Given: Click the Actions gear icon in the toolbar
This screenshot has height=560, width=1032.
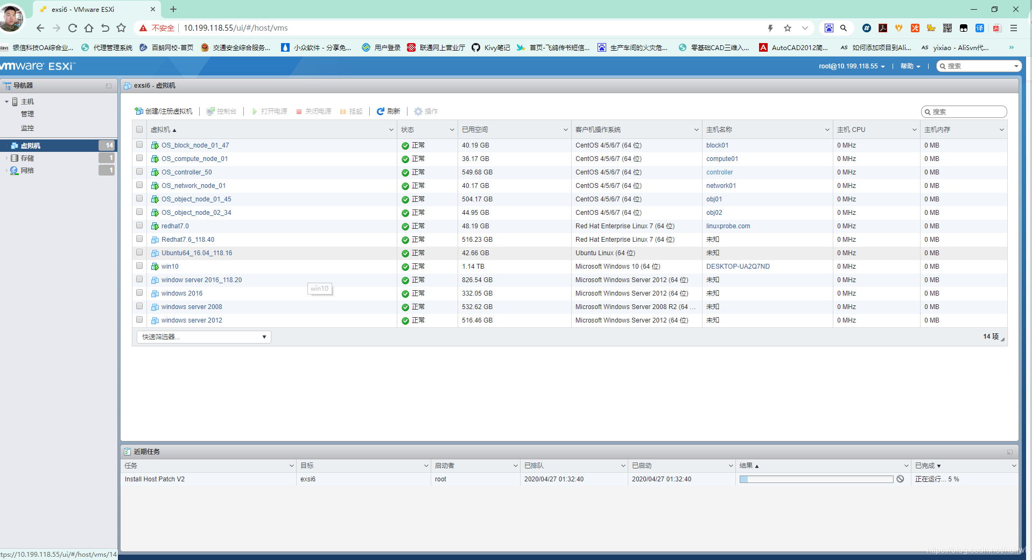Looking at the screenshot, I should (418, 111).
